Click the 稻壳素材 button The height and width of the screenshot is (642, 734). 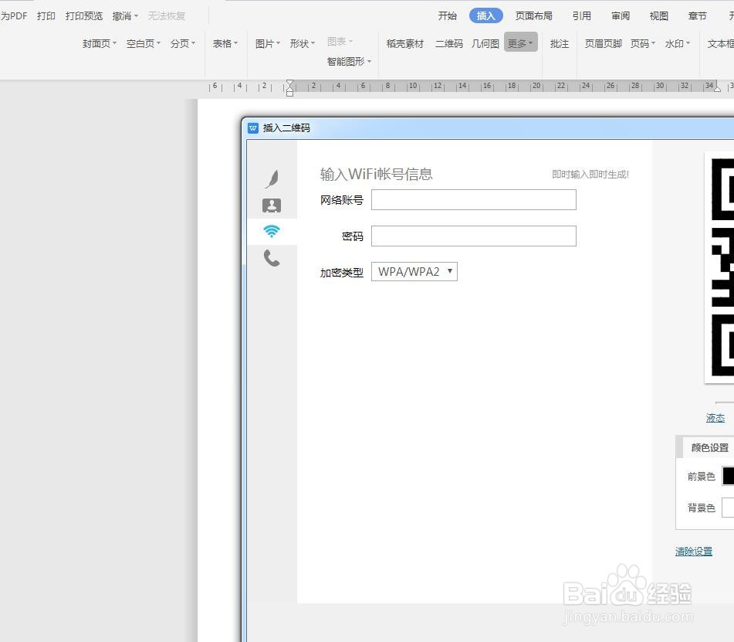(x=405, y=43)
